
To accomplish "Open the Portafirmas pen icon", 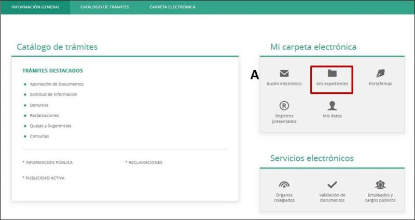I will [380, 74].
